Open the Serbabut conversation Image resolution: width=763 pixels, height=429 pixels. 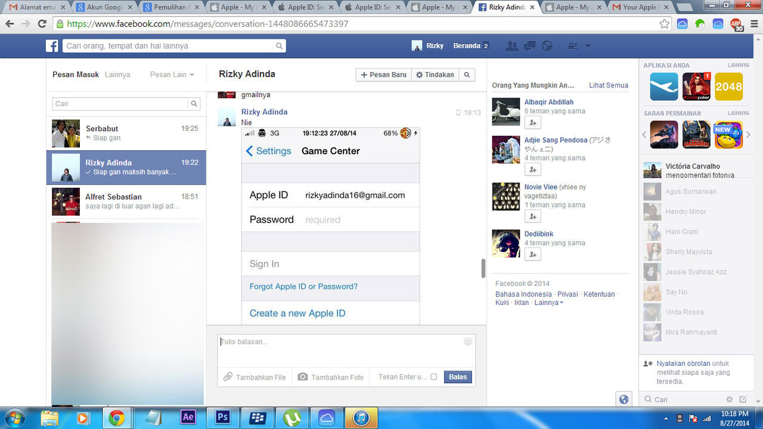pos(126,133)
